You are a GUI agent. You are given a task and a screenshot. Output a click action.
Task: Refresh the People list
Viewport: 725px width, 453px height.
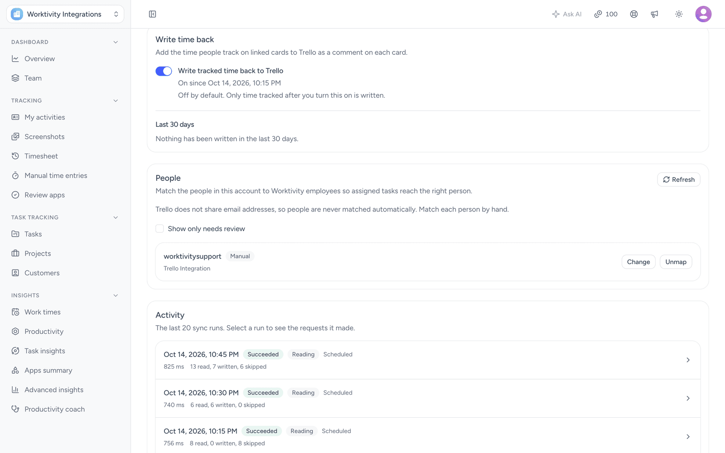679,179
